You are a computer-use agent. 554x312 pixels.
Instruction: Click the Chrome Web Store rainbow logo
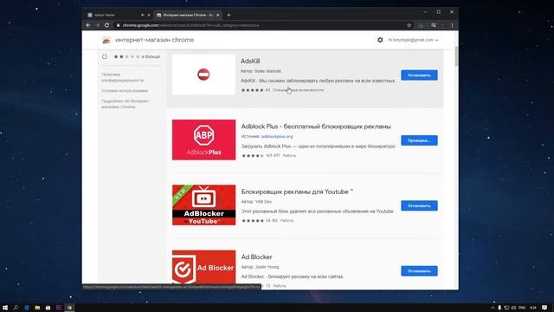(106, 41)
